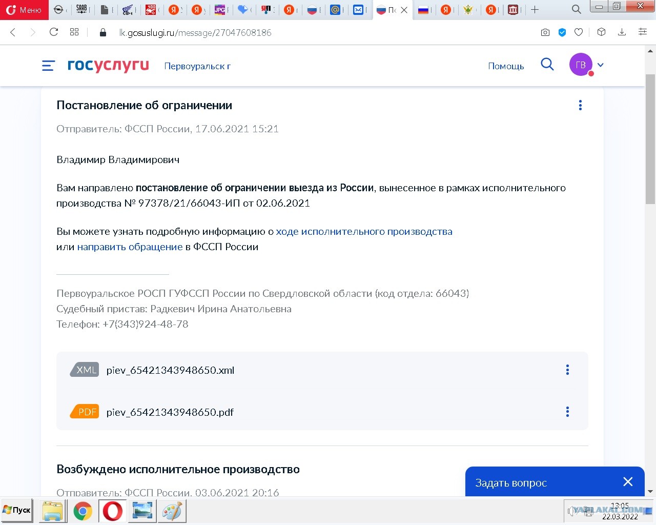Screen dimensions: 656x525
Task: Open Paint from the taskbar
Action: [173, 511]
